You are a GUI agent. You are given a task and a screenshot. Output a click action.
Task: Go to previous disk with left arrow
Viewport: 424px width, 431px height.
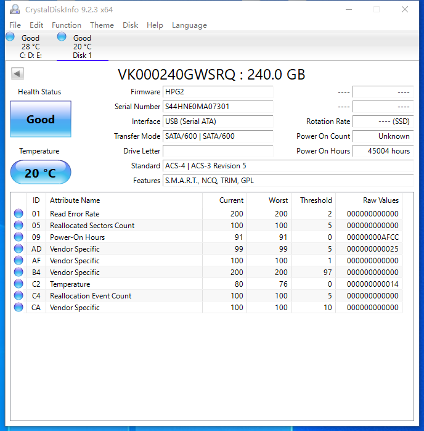(17, 73)
